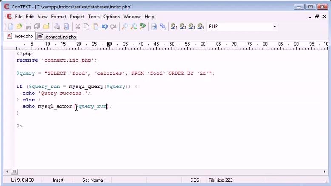Click the New file icon
The image size is (331, 186).
point(10,27)
